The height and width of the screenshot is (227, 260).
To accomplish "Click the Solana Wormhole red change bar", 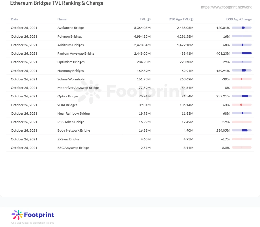I will pyautogui.click(x=242, y=79).
